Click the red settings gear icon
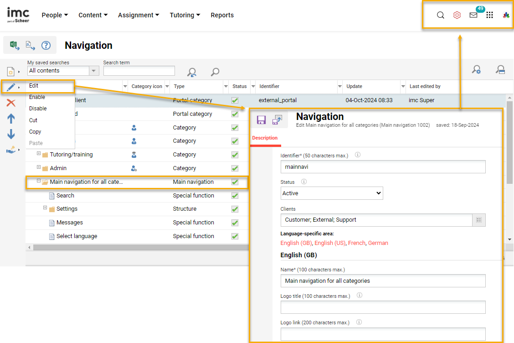This screenshot has width=514, height=343. coord(457,15)
